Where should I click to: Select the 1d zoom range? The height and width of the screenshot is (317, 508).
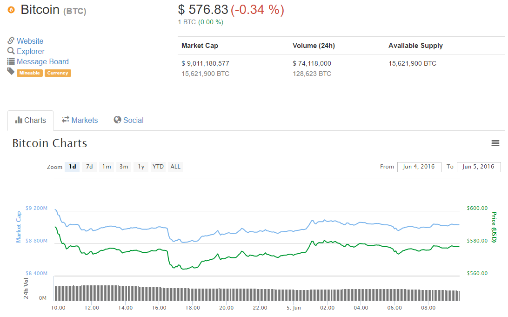pos(72,167)
